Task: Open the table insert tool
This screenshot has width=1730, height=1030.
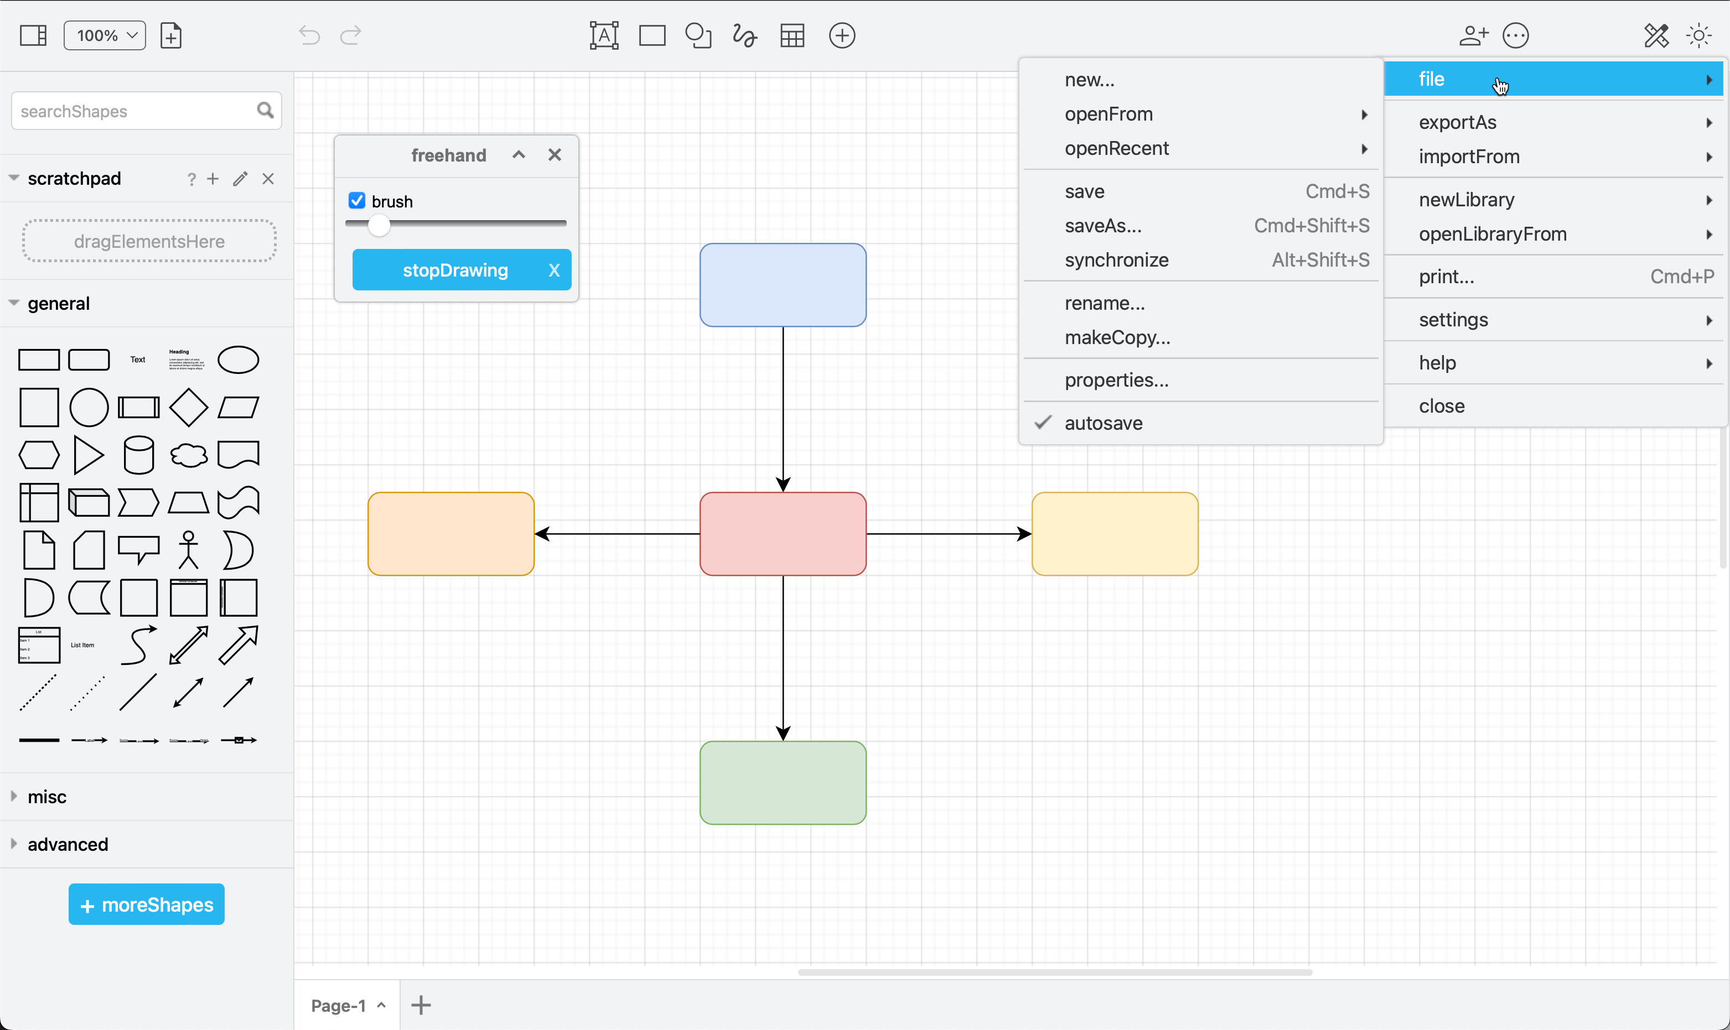Action: [792, 35]
